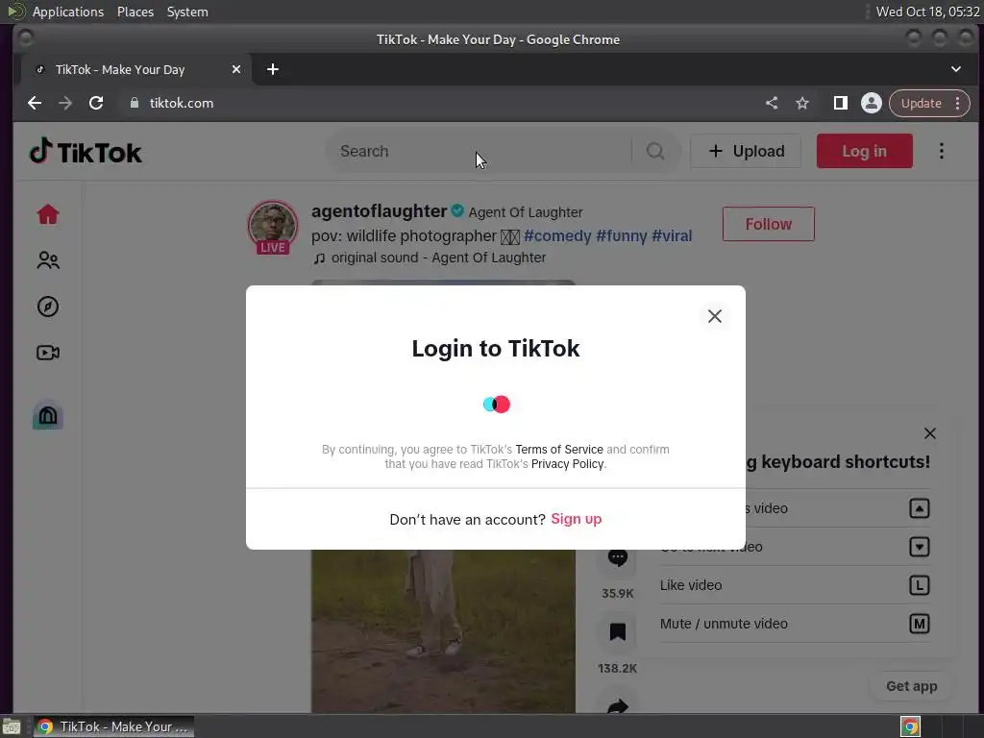
Task: Click the TikTok logo
Action: (86, 151)
